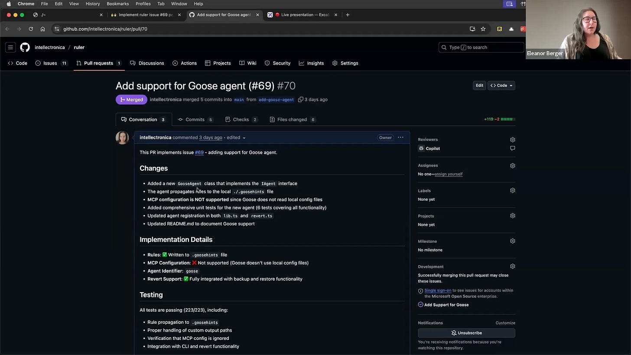Bookmark the page with the star icon

tap(483, 29)
